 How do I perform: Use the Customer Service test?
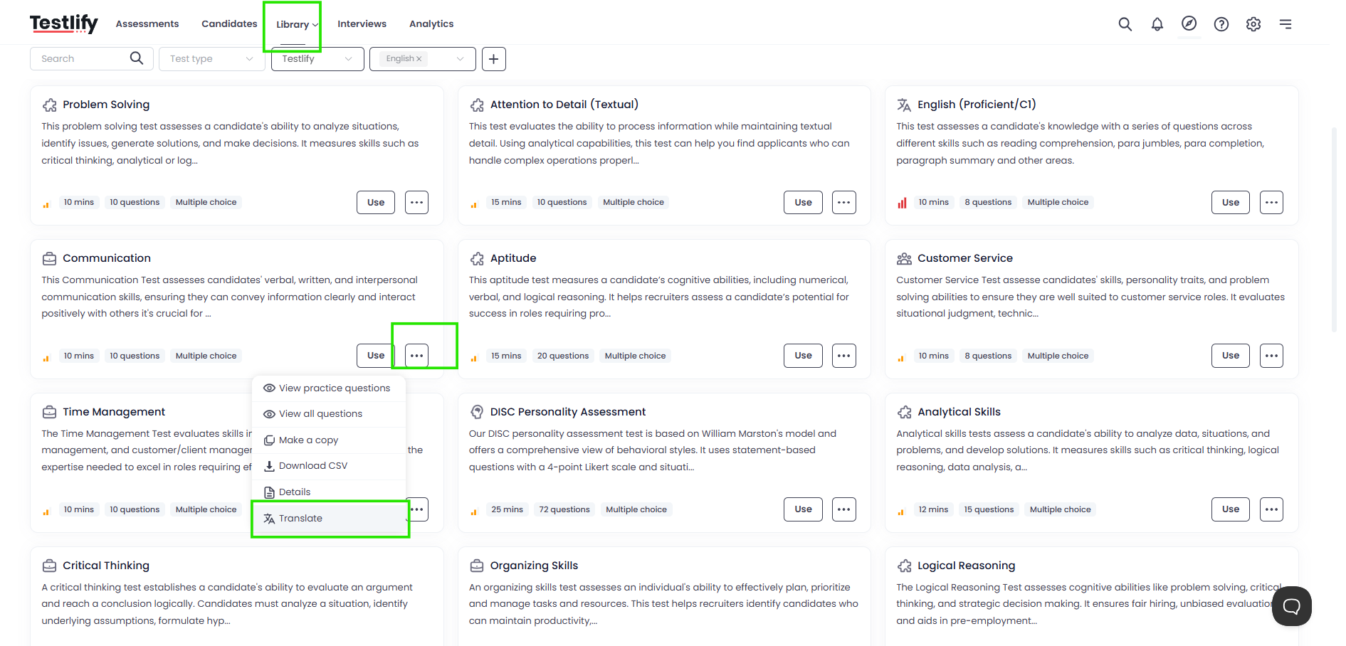click(1231, 356)
